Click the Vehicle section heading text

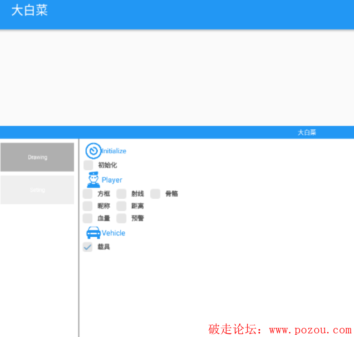pyautogui.click(x=113, y=233)
